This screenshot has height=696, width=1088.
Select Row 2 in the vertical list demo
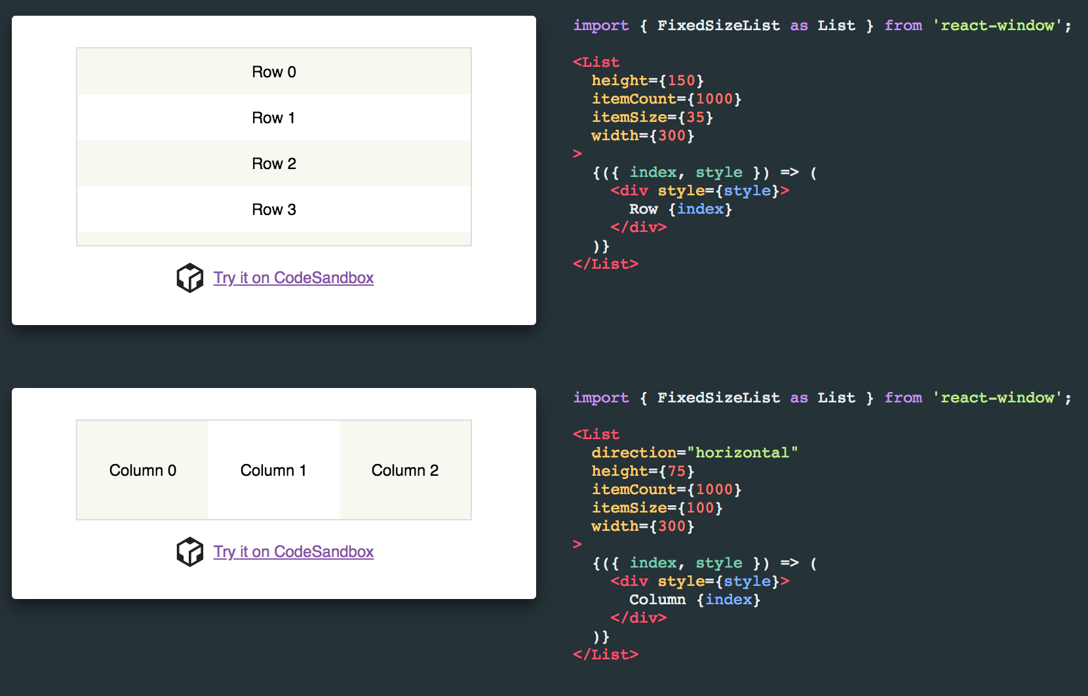click(273, 164)
